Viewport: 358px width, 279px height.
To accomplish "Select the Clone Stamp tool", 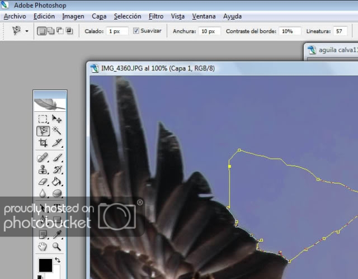I will (43, 170).
